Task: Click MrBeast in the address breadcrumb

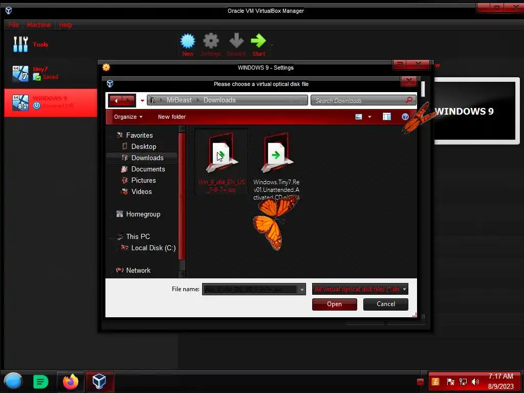Action: (x=179, y=100)
